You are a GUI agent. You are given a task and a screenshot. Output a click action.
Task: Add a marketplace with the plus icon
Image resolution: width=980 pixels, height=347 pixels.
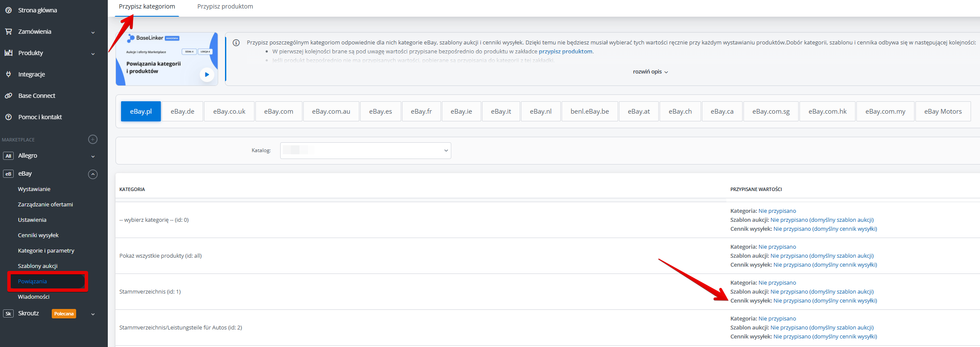(93, 139)
